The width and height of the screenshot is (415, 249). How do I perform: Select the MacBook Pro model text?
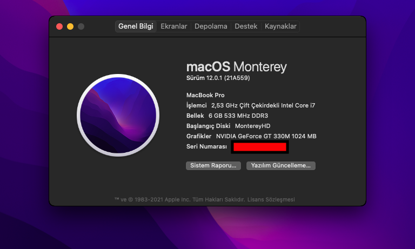(x=205, y=95)
